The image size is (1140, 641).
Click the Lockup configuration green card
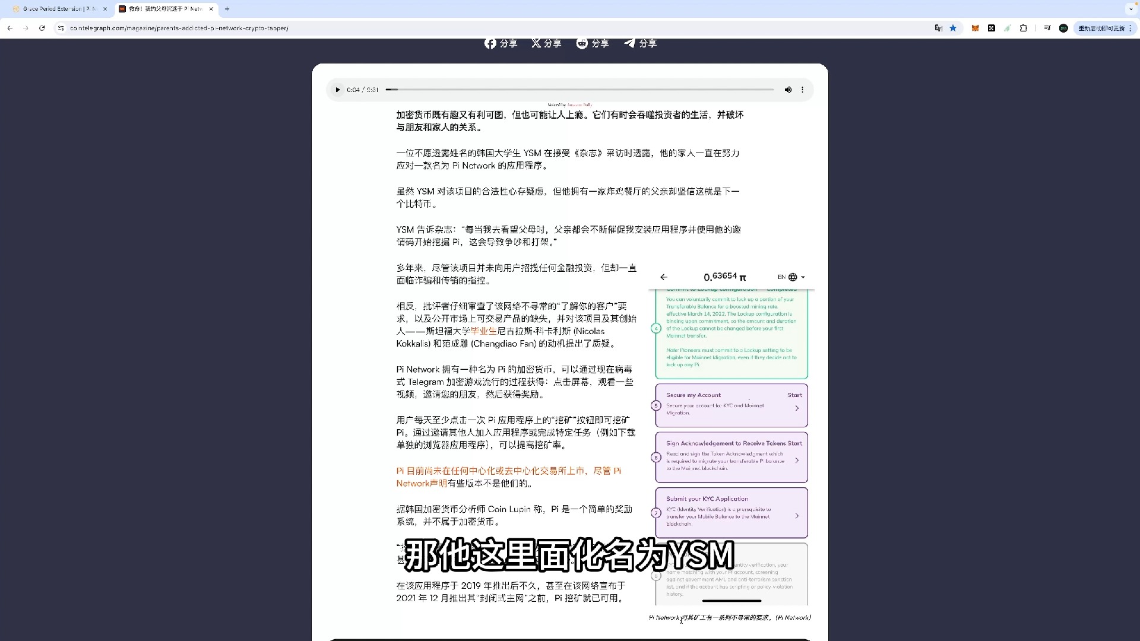click(x=731, y=334)
